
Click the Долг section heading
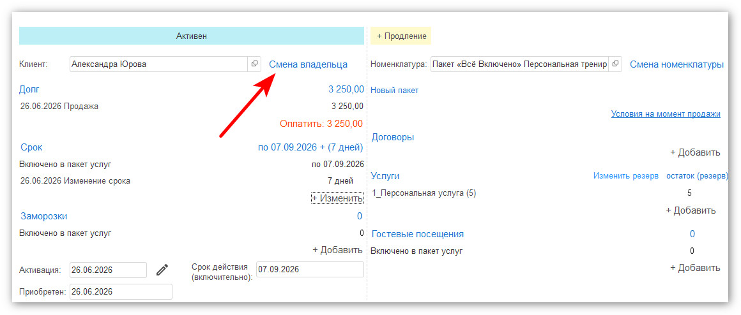[x=29, y=89]
